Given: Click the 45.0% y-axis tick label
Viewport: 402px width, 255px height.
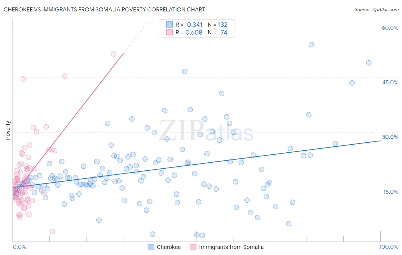Looking at the screenshot, I should coord(390,82).
